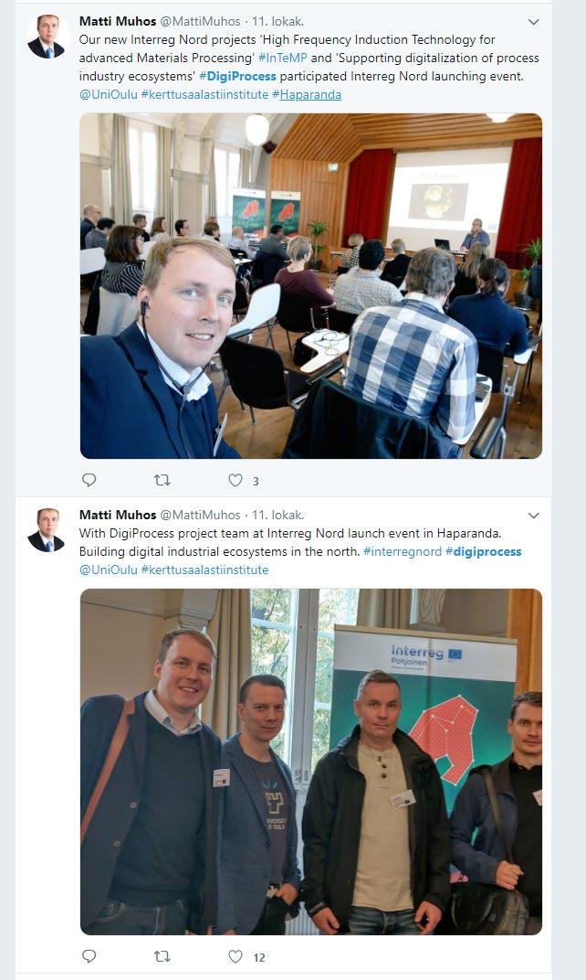586x980 pixels.
Task: Reply to the DigiProcess project team tweet
Action: (x=89, y=956)
